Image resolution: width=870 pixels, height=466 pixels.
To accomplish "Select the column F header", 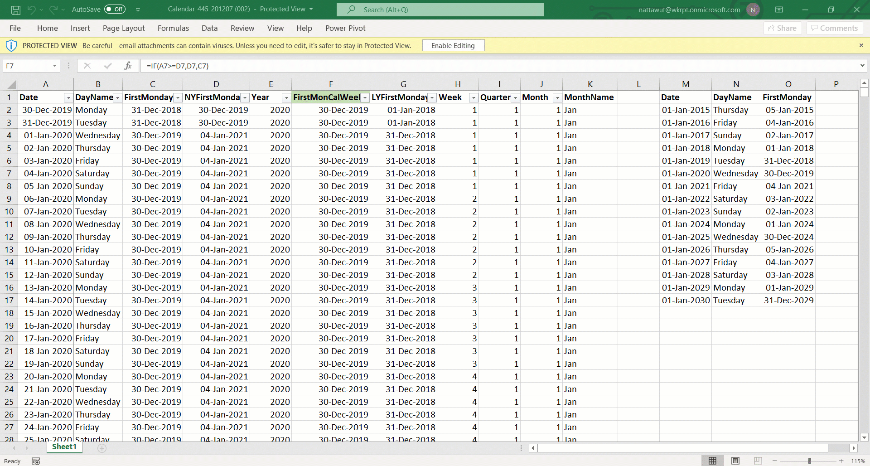I will coord(331,84).
